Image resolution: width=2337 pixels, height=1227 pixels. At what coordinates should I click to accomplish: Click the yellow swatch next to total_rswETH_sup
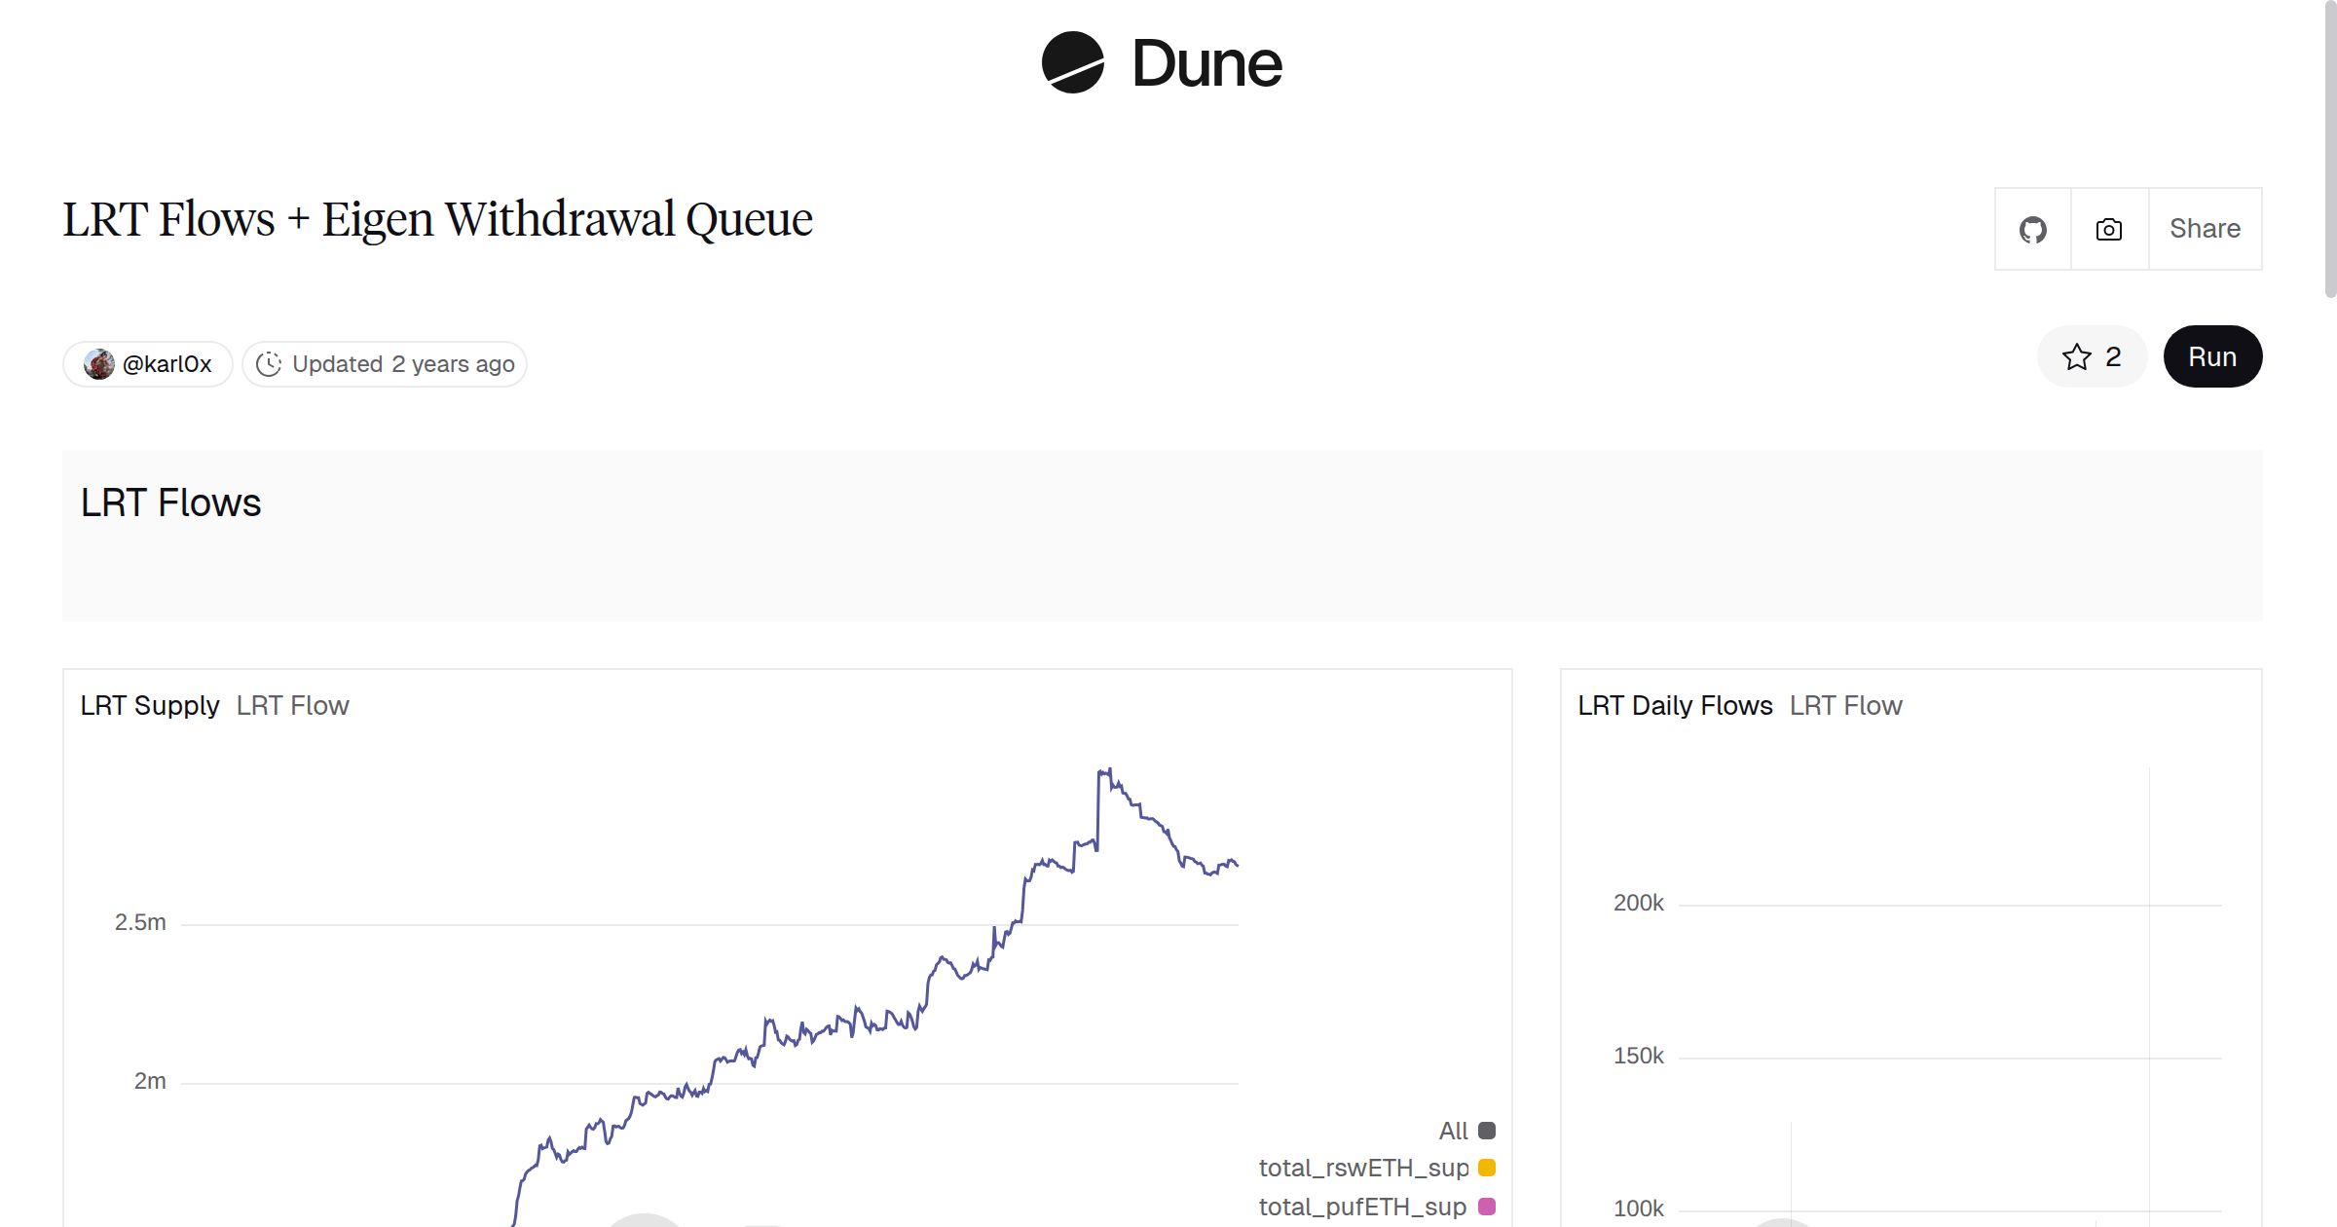[x=1484, y=1167]
